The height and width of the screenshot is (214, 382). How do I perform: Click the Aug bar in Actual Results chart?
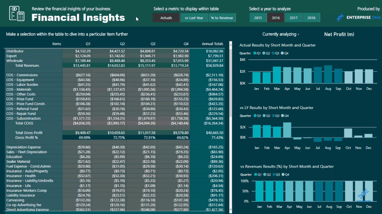click(328, 74)
